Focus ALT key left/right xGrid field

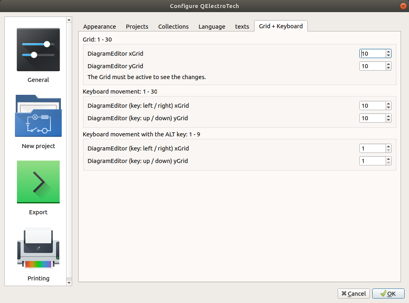(x=372, y=148)
